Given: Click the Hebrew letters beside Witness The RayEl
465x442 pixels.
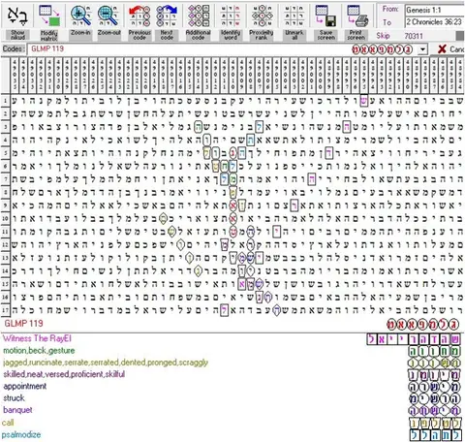Looking at the screenshot, I should click(414, 339).
